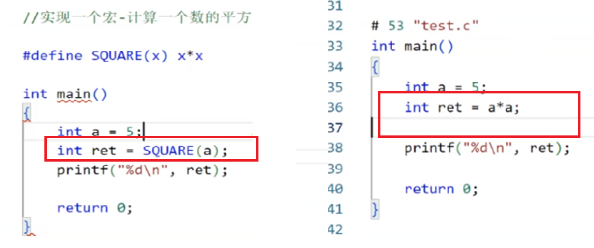The image size is (594, 248).
Task: Place cursor on "int a = 5;" in left editor
Action: click(100, 132)
